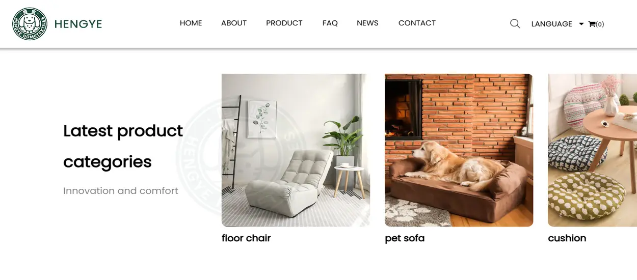Go to the HOME menu item
The width and height of the screenshot is (637, 280).
pos(191,23)
